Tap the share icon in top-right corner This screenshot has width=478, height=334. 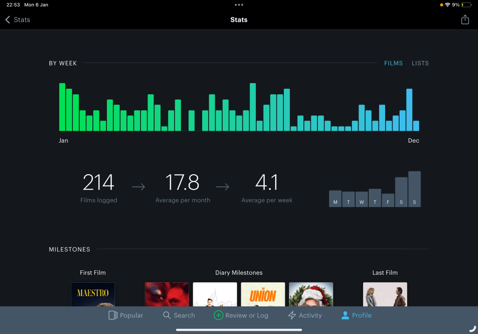[x=464, y=20]
